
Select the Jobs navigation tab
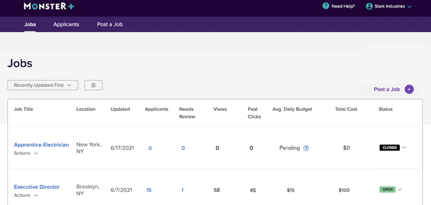point(30,24)
